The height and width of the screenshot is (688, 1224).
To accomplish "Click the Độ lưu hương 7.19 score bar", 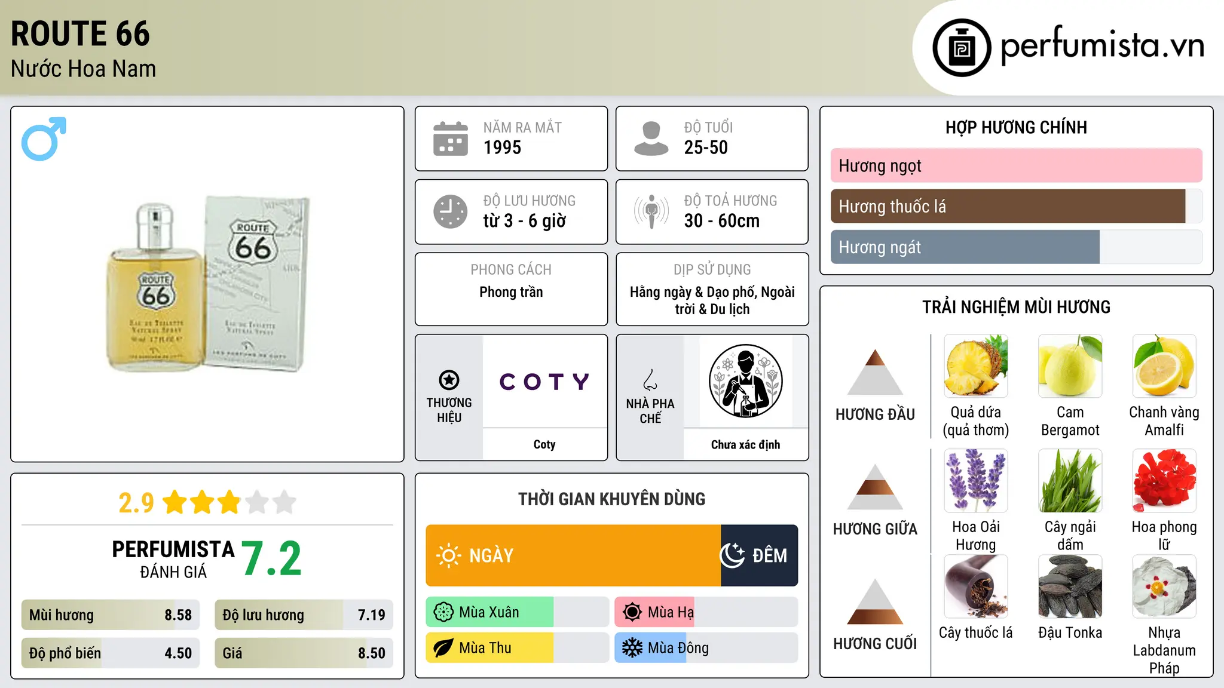I will [x=304, y=615].
